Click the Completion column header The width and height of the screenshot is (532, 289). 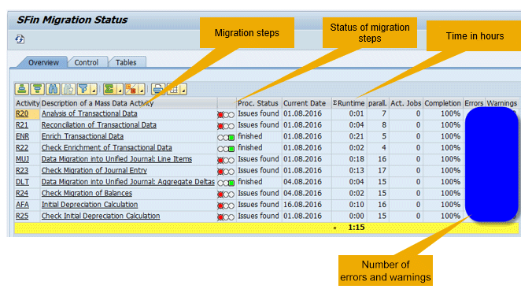tap(443, 103)
